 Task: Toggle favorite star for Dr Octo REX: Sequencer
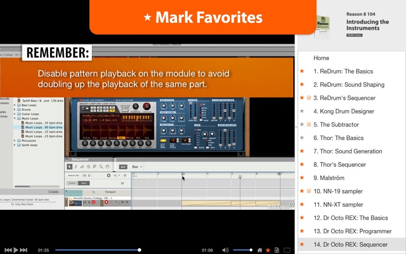[x=302, y=244]
